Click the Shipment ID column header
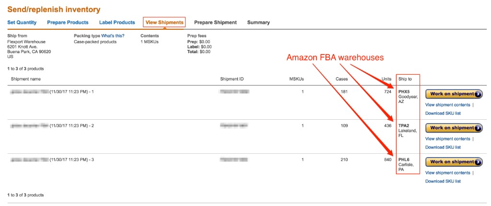The height and width of the screenshot is (206, 491). [x=232, y=79]
